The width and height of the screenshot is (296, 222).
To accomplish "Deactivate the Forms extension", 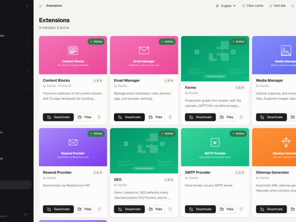I will (x=200, y=117).
